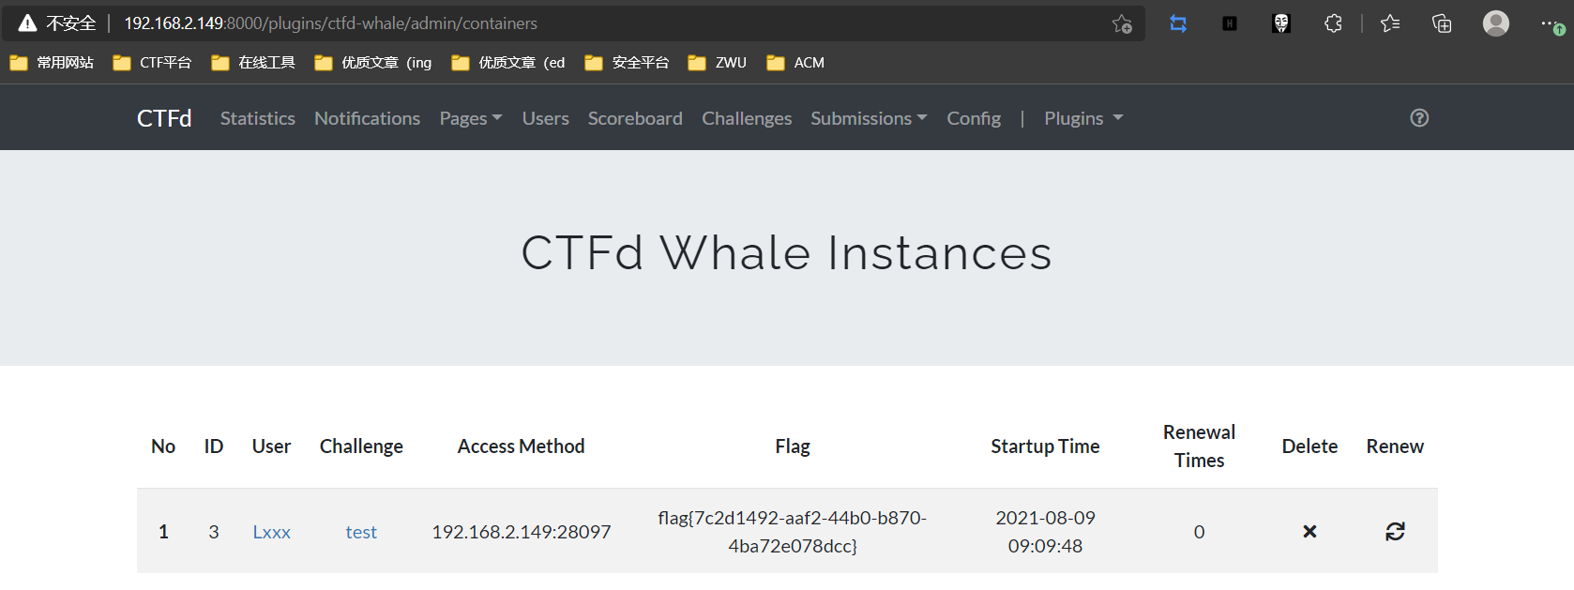Screen dimensions: 1574x590
Task: Open the ACM bookmark folder
Action: (x=795, y=63)
